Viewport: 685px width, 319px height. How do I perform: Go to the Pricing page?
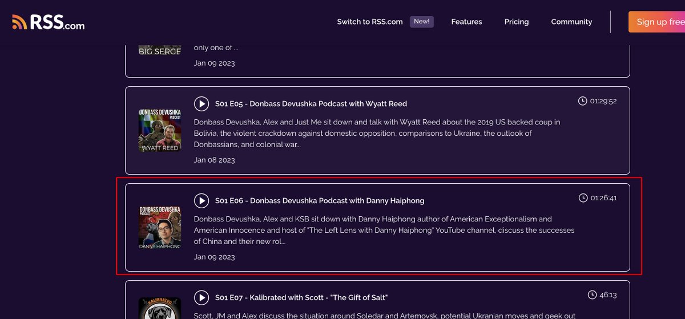[x=517, y=22]
